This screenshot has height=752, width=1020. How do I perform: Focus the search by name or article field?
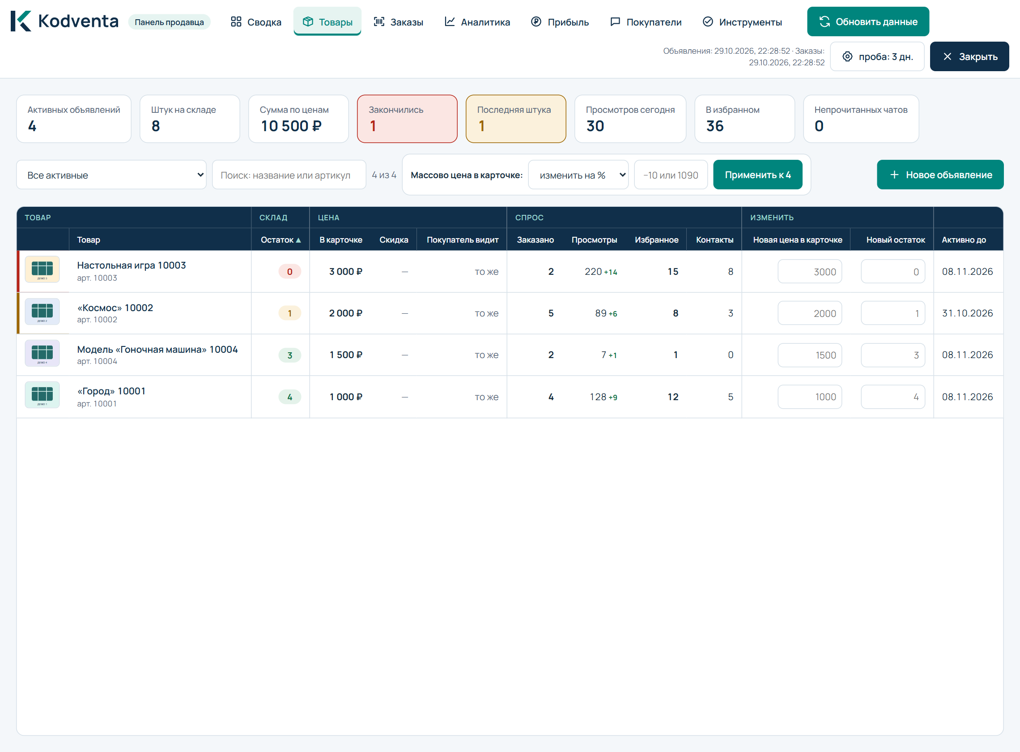(289, 175)
